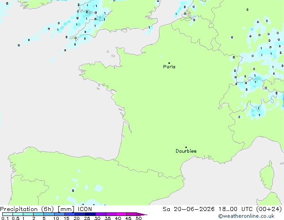Click the 50 legend scale value
Image resolution: width=284 pixels, height=220 pixels.
(138, 218)
